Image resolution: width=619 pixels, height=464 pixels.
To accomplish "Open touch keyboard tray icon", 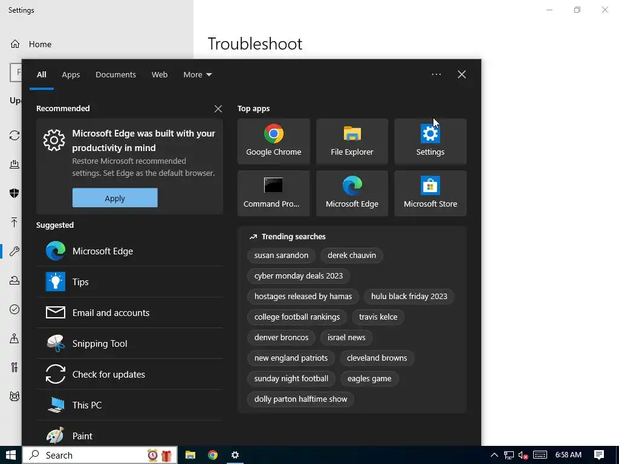I will [540, 455].
